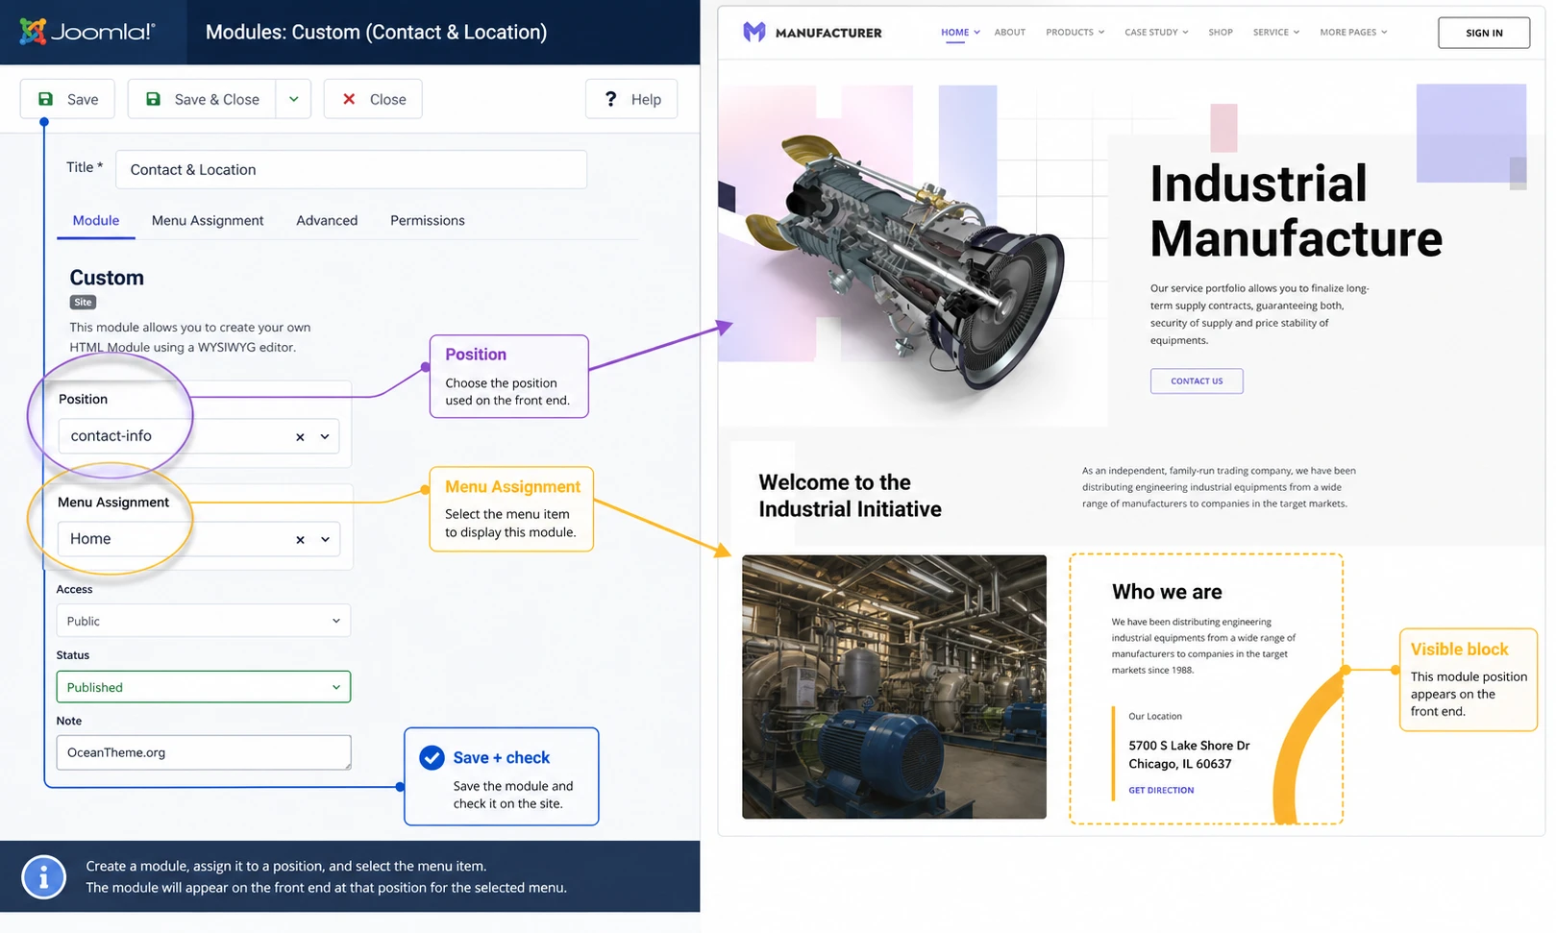Click the GET DIRECTION link
This screenshot has width=1556, height=933.
[1161, 790]
